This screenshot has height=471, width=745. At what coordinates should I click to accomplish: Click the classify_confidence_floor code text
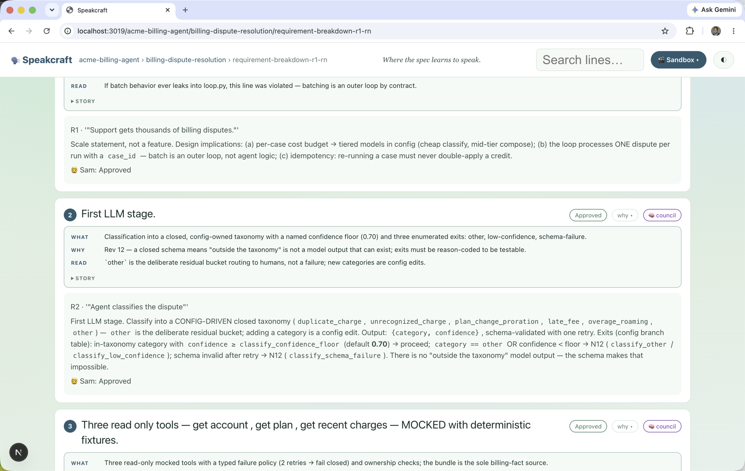pos(289,345)
